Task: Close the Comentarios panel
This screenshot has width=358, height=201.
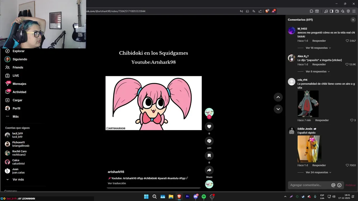Action: (x=353, y=20)
